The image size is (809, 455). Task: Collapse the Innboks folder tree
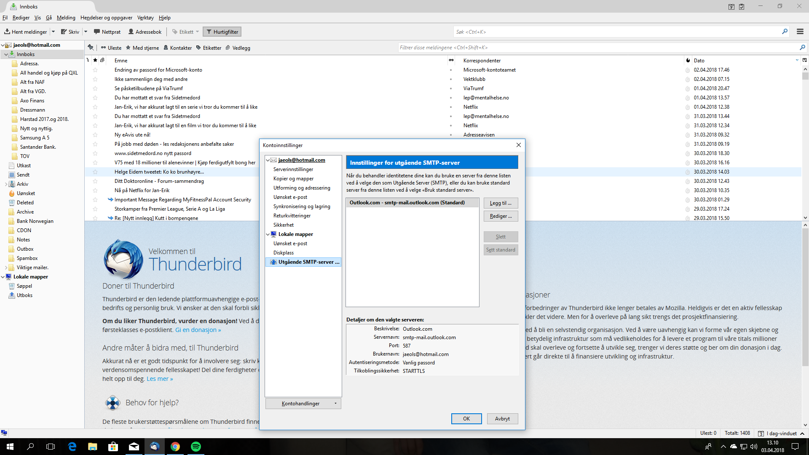click(6, 54)
